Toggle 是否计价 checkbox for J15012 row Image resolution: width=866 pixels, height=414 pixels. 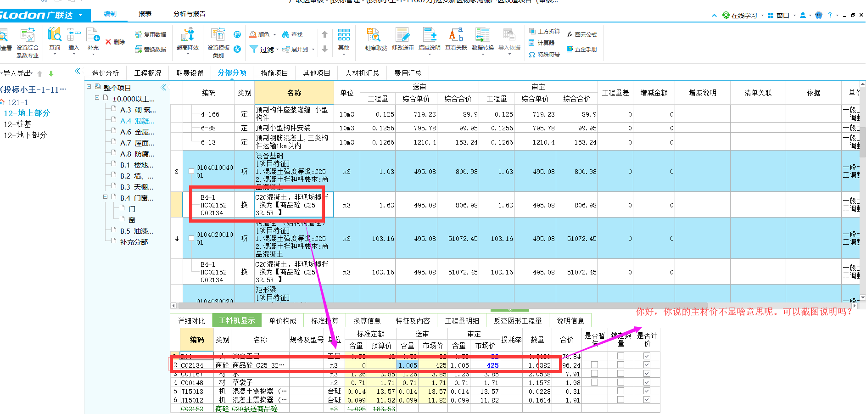tap(647, 399)
